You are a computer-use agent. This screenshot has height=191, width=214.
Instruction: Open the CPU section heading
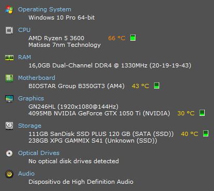(24, 30)
